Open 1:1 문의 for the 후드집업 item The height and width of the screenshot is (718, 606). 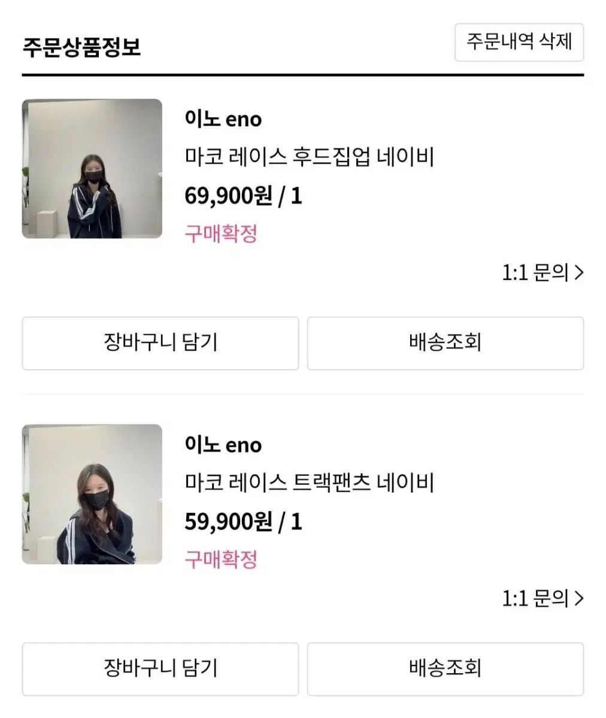(x=535, y=273)
